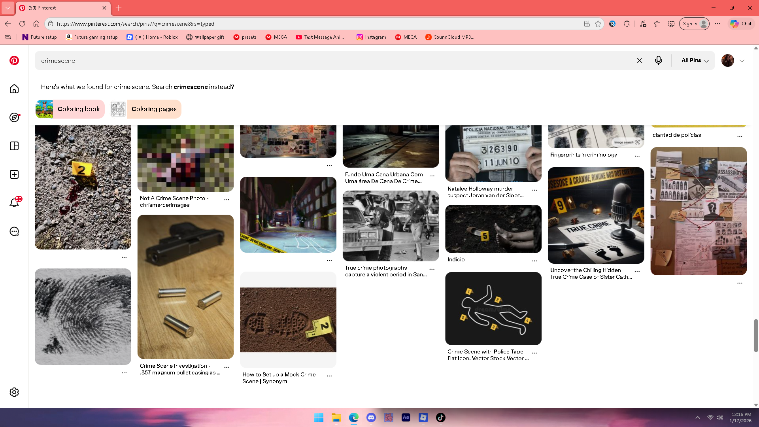Click the Pinterest logo in the sidebar

click(14, 60)
